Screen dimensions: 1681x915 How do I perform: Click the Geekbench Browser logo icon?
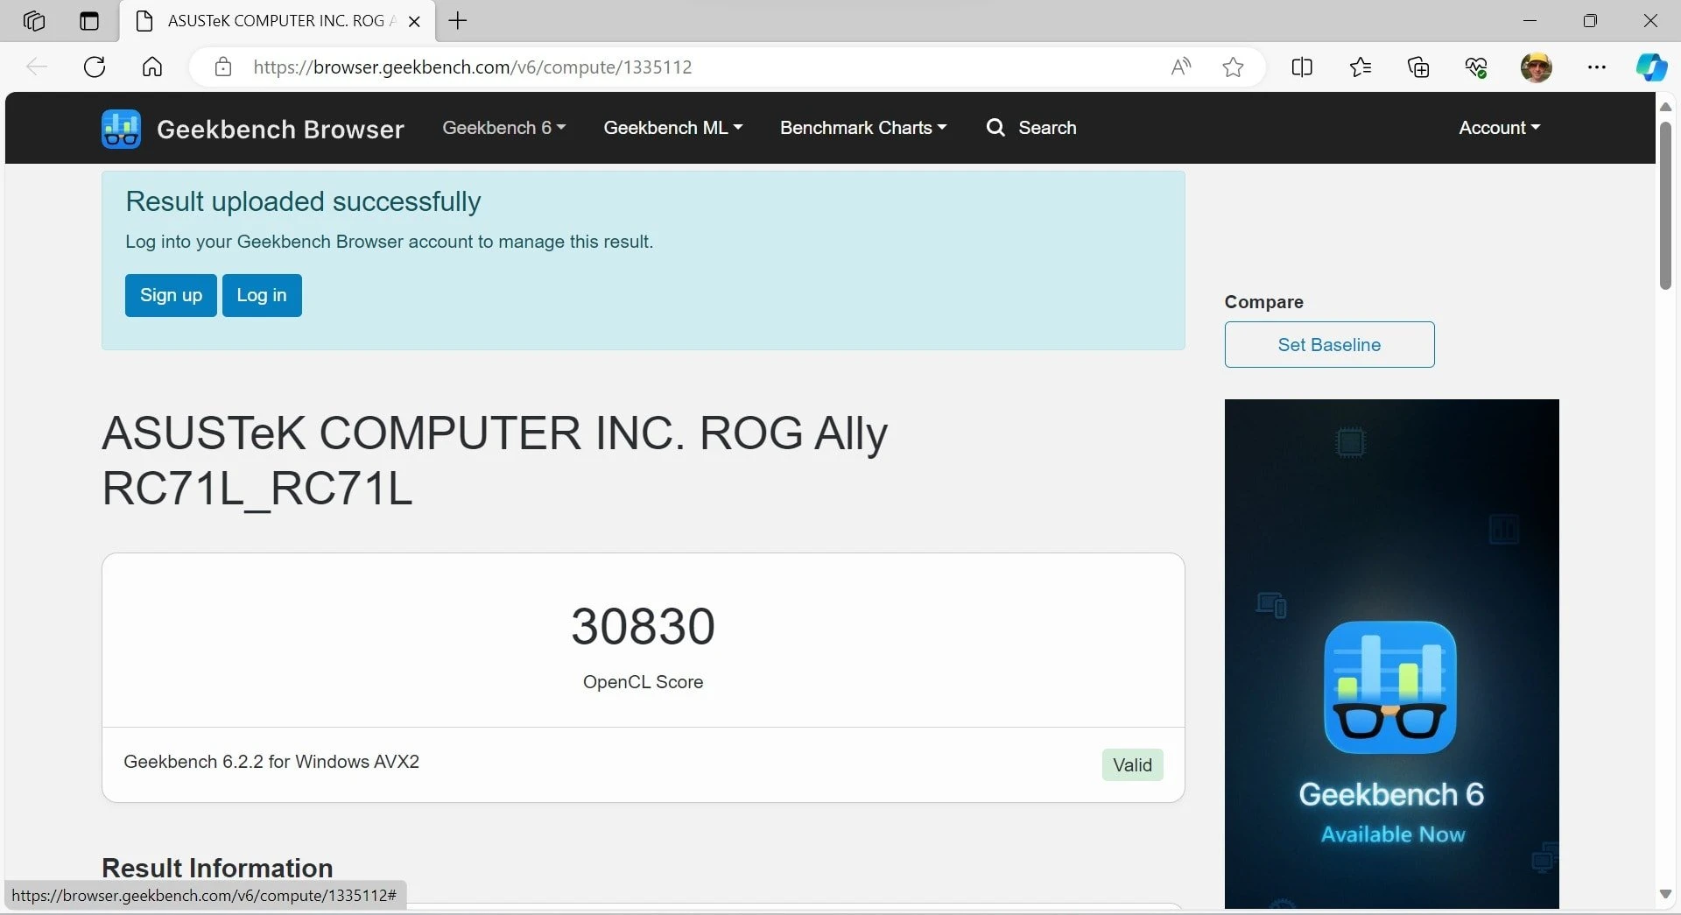point(121,129)
